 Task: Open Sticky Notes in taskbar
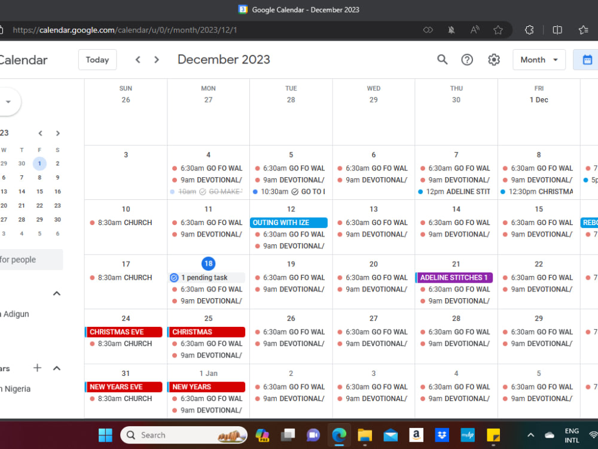pos(493,435)
